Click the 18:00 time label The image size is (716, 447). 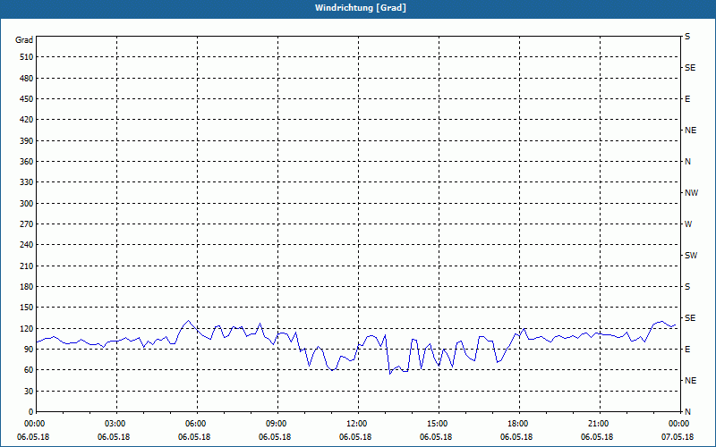tap(517, 424)
